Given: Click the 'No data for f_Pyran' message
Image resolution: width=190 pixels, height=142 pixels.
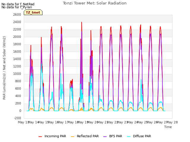Looking at the screenshot, I should [x=17, y=7].
